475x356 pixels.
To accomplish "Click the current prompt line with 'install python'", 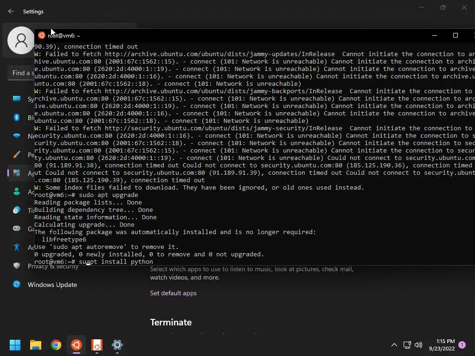I will point(94,262).
